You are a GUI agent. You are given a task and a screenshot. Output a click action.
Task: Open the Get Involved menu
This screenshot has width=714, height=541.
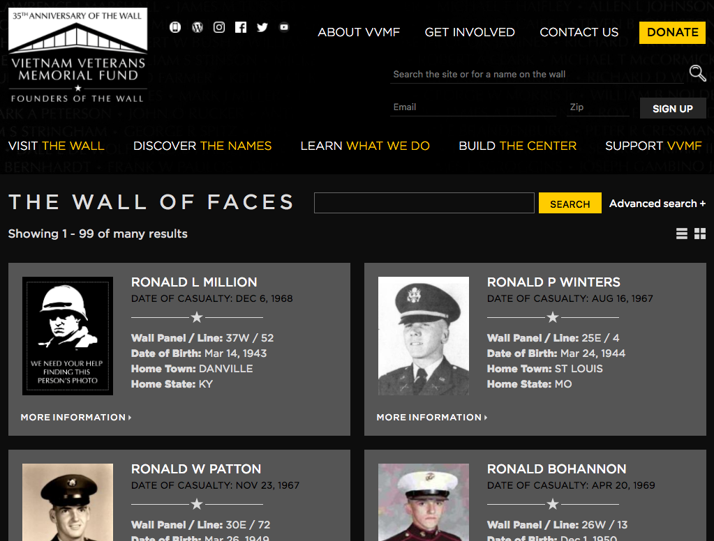[470, 32]
